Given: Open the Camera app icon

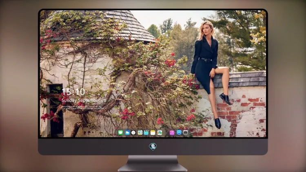Looking at the screenshot, I should point(185,132).
